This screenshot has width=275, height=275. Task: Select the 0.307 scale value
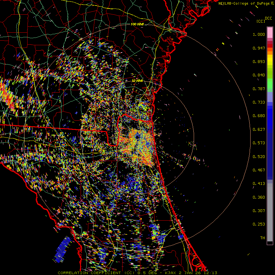[x=259, y=211]
